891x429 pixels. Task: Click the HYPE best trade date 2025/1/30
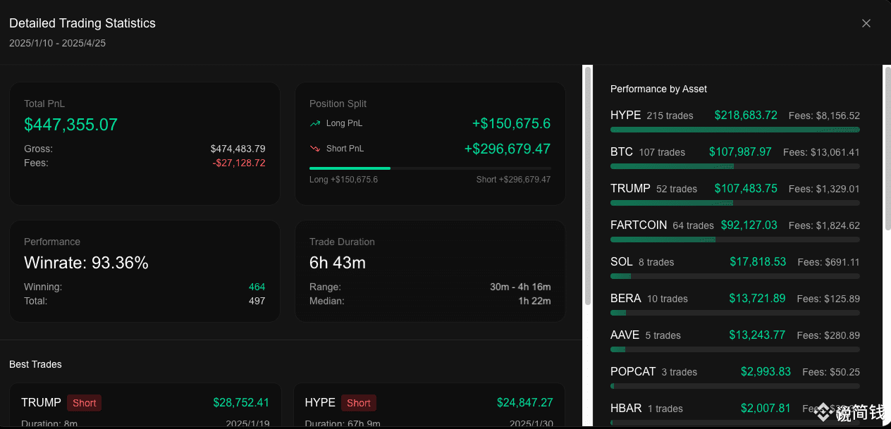coord(531,423)
